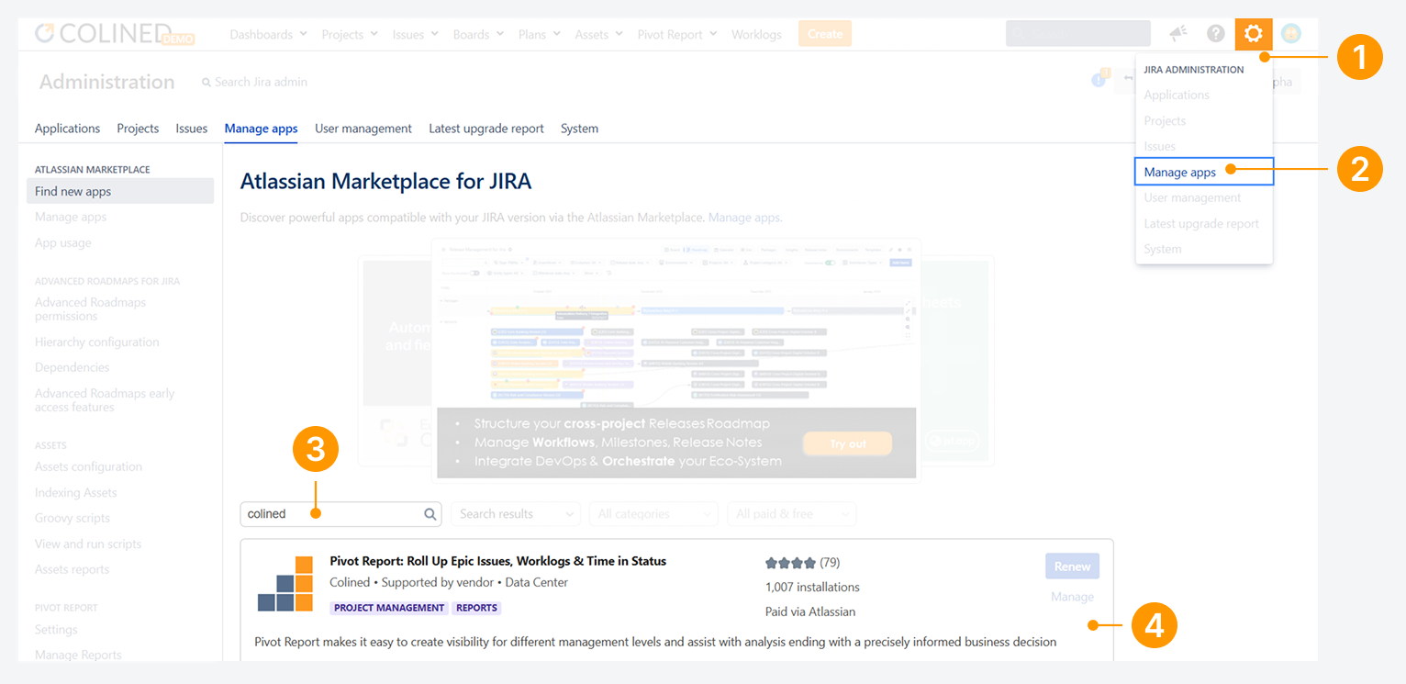Image resolution: width=1406 pixels, height=684 pixels.
Task: Open the Latest upgrade report admin tab
Action: [x=486, y=129]
